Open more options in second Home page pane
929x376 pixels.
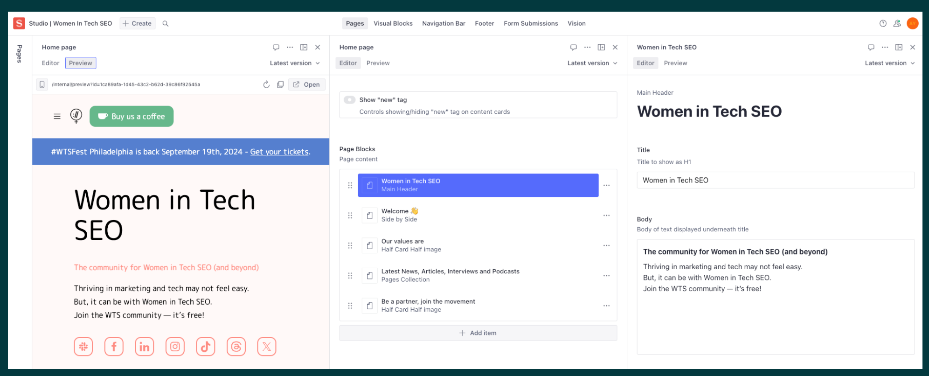click(588, 47)
